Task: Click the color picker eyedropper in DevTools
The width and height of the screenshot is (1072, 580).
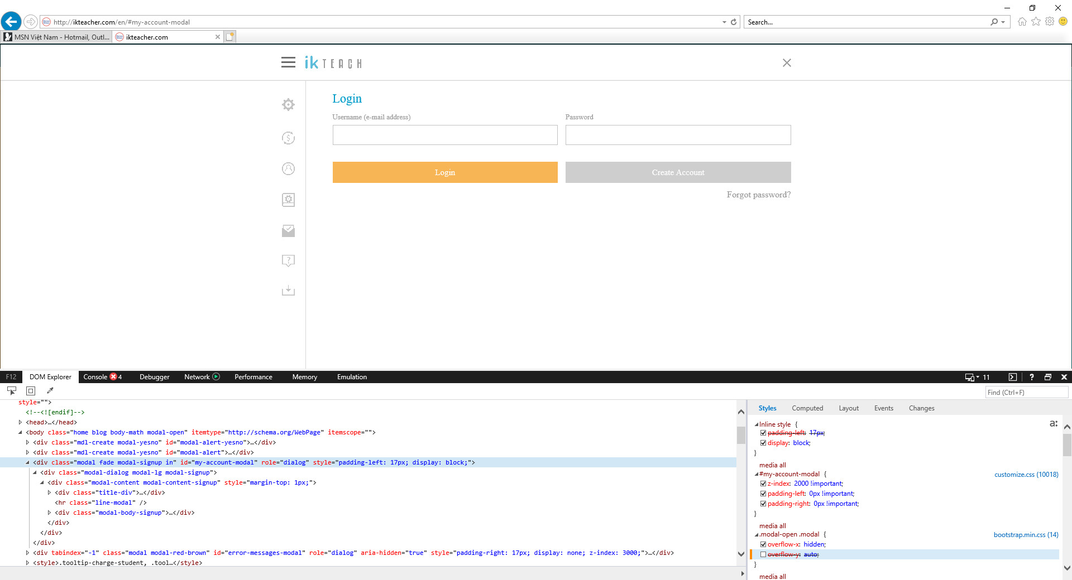Action: tap(50, 391)
